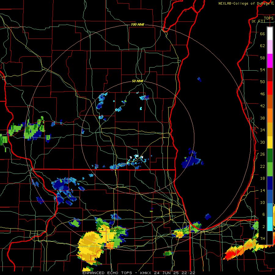Select the navy blue legend swatch

[270, 183]
